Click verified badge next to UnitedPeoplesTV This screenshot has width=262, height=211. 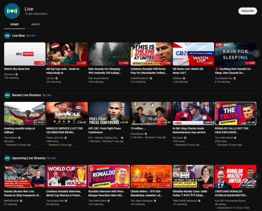[151, 78]
